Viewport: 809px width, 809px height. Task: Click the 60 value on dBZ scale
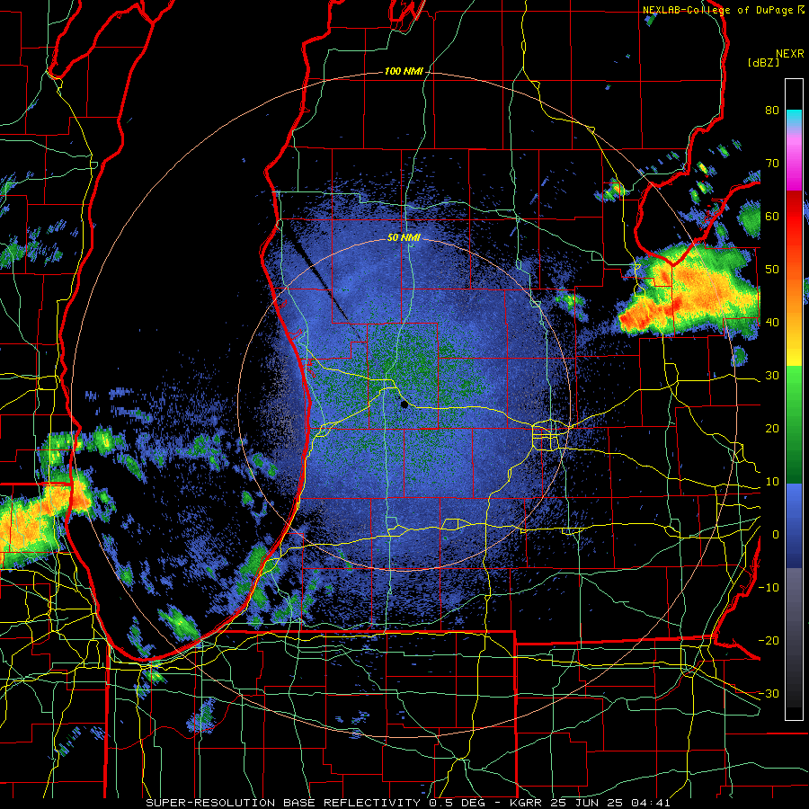772,216
